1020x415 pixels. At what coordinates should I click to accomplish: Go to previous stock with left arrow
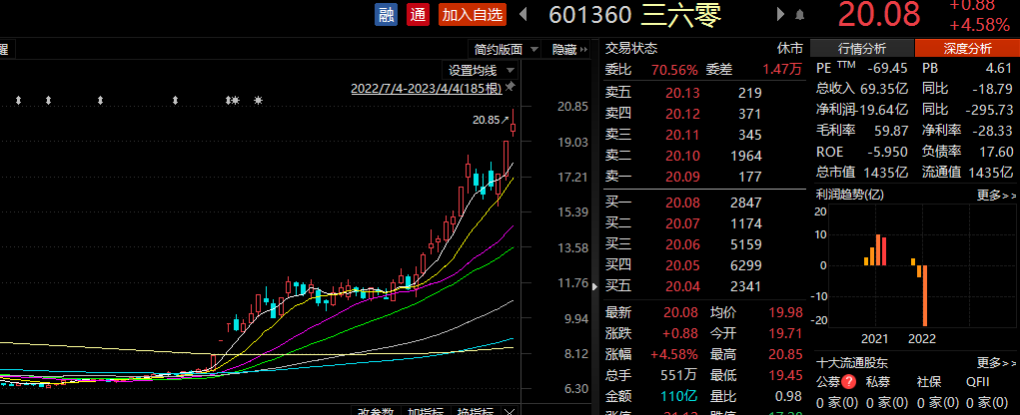[x=520, y=15]
